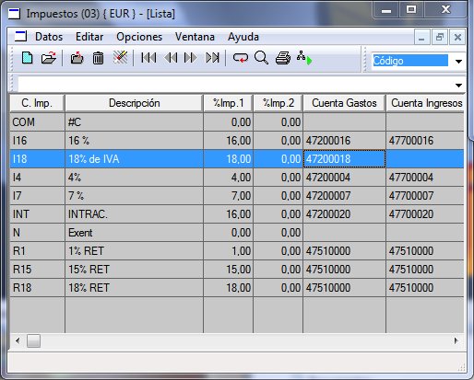The width and height of the screenshot is (474, 380).
Task: Open the empty filter bar dropdown arrow
Action: pyautogui.click(x=458, y=86)
